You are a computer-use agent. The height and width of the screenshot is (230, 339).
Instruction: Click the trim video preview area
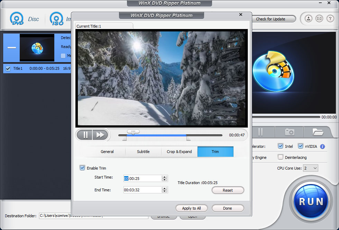point(162,78)
